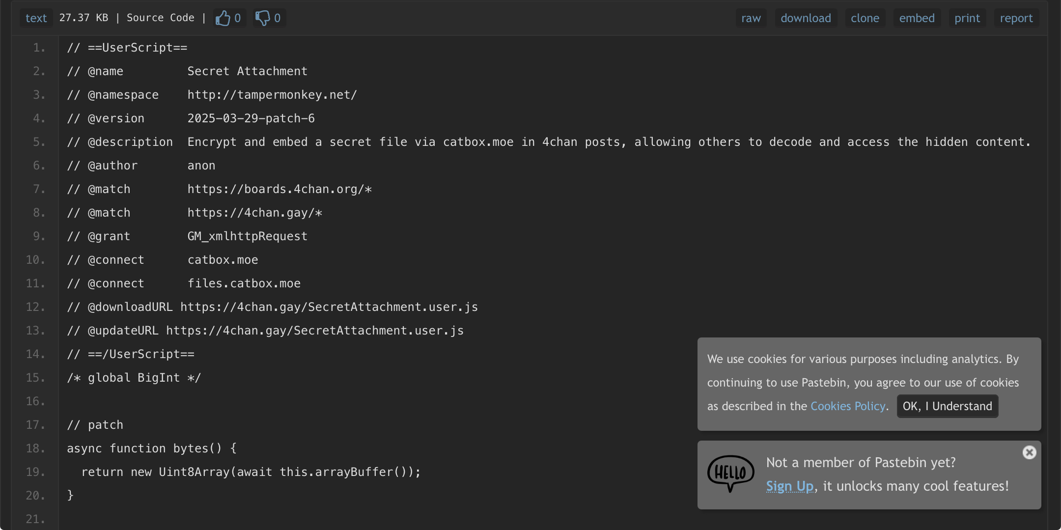The width and height of the screenshot is (1061, 530).
Task: Follow the Sign Up link
Action: (790, 486)
